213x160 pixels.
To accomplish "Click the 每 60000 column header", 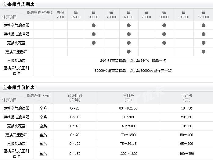I will pyautogui.click(x=129, y=15).
